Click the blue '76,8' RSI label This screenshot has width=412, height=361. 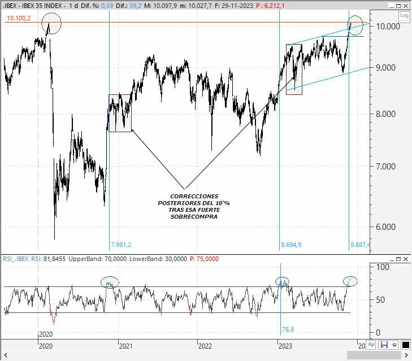pyautogui.click(x=288, y=329)
